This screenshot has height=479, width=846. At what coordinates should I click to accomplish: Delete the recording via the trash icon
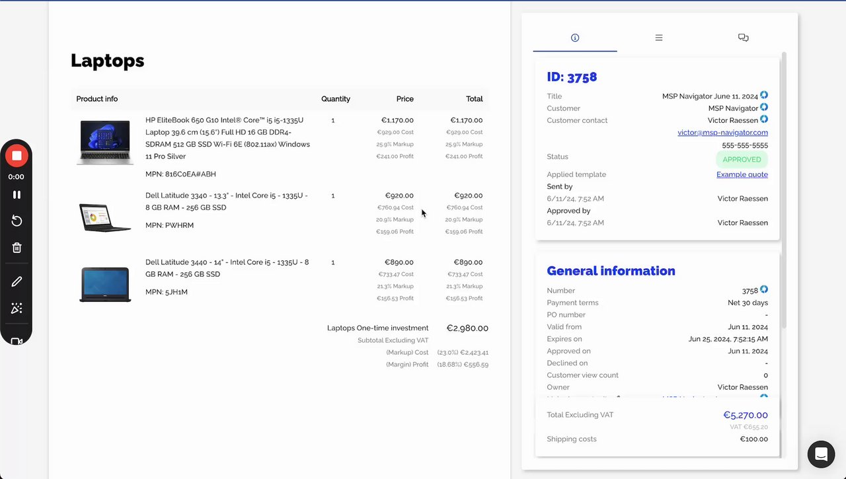click(x=17, y=248)
